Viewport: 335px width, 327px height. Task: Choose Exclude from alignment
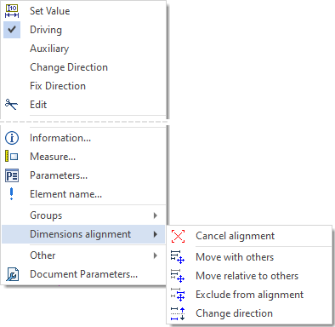tap(249, 295)
